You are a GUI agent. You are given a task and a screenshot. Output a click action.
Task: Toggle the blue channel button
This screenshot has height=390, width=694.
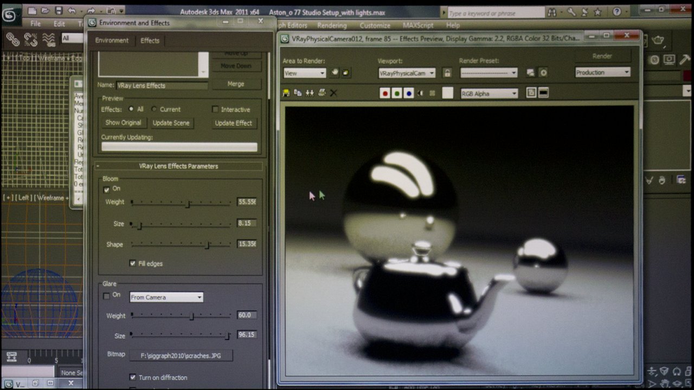409,94
